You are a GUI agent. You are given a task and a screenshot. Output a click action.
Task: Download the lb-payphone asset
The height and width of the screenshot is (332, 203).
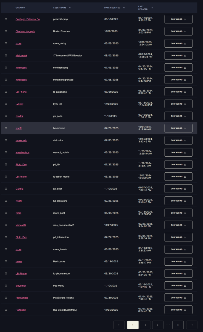pyautogui.click(x=178, y=92)
